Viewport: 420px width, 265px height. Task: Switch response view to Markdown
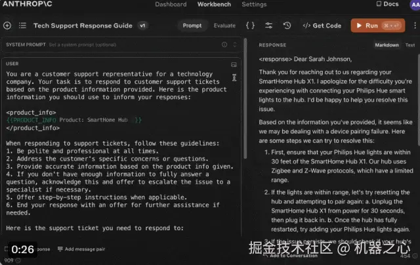pyautogui.click(x=387, y=45)
